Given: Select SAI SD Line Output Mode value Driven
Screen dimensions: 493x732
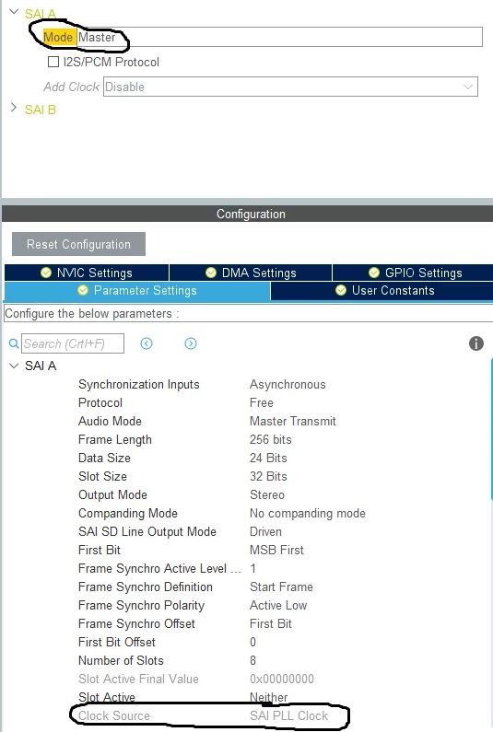Looking at the screenshot, I should (x=266, y=531).
